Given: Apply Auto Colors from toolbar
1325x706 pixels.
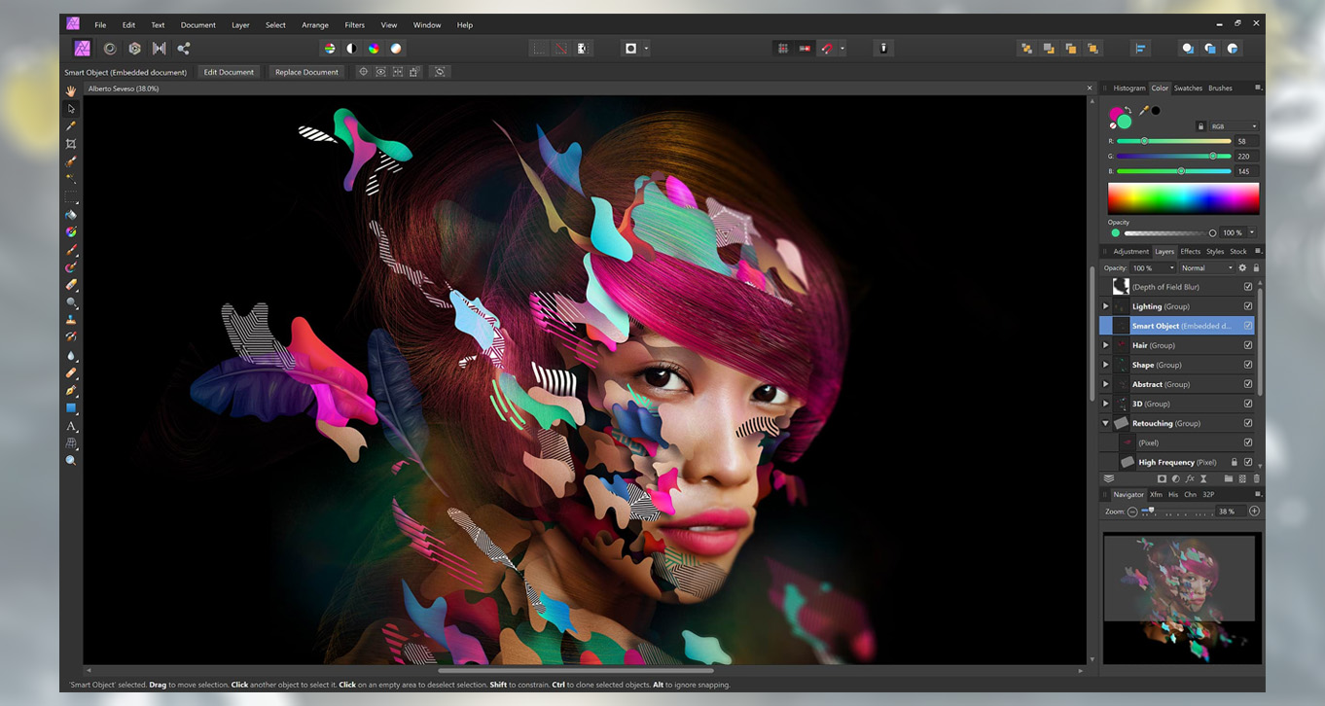Looking at the screenshot, I should 374,48.
